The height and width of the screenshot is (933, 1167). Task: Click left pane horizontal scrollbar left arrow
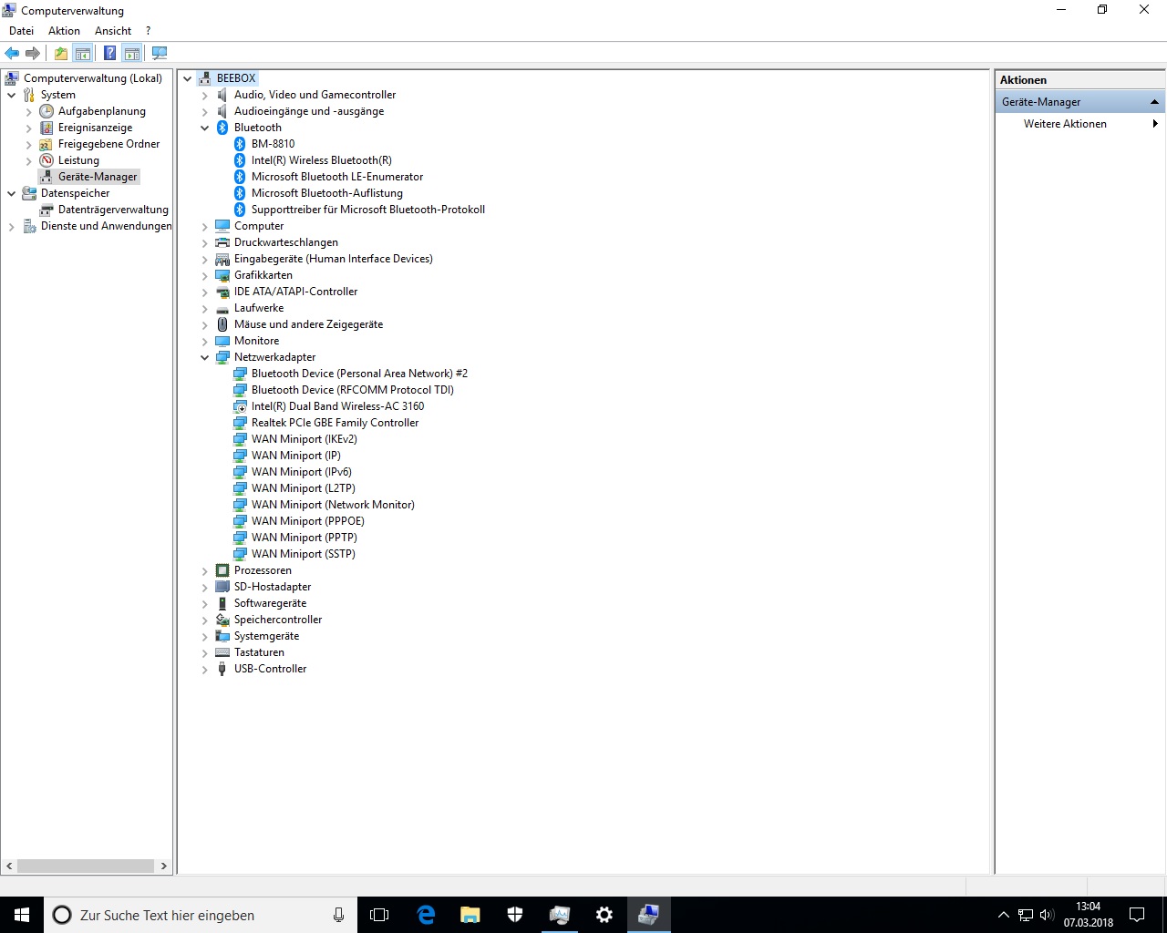pyautogui.click(x=9, y=866)
